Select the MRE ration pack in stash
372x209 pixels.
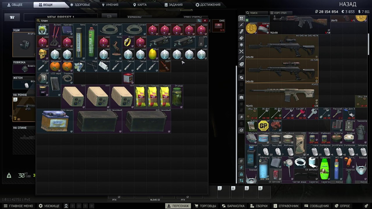[300, 144]
